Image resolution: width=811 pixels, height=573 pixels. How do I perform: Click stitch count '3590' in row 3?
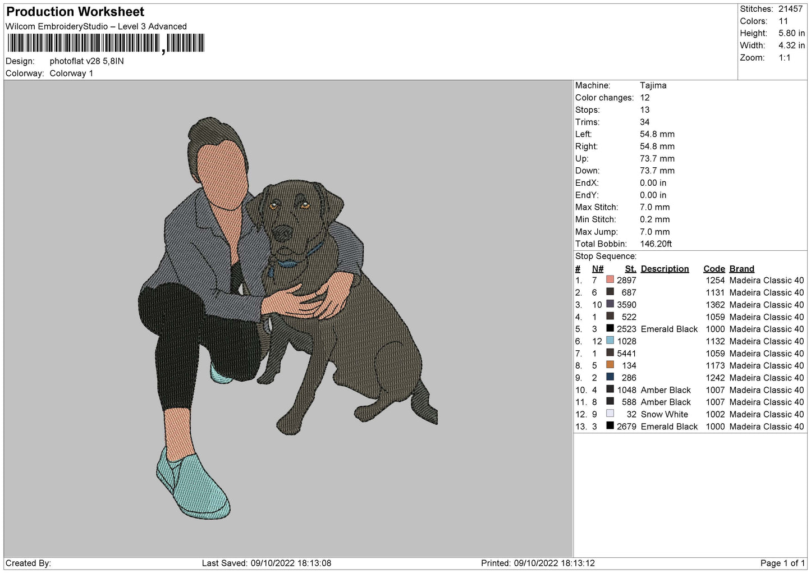tap(626, 305)
